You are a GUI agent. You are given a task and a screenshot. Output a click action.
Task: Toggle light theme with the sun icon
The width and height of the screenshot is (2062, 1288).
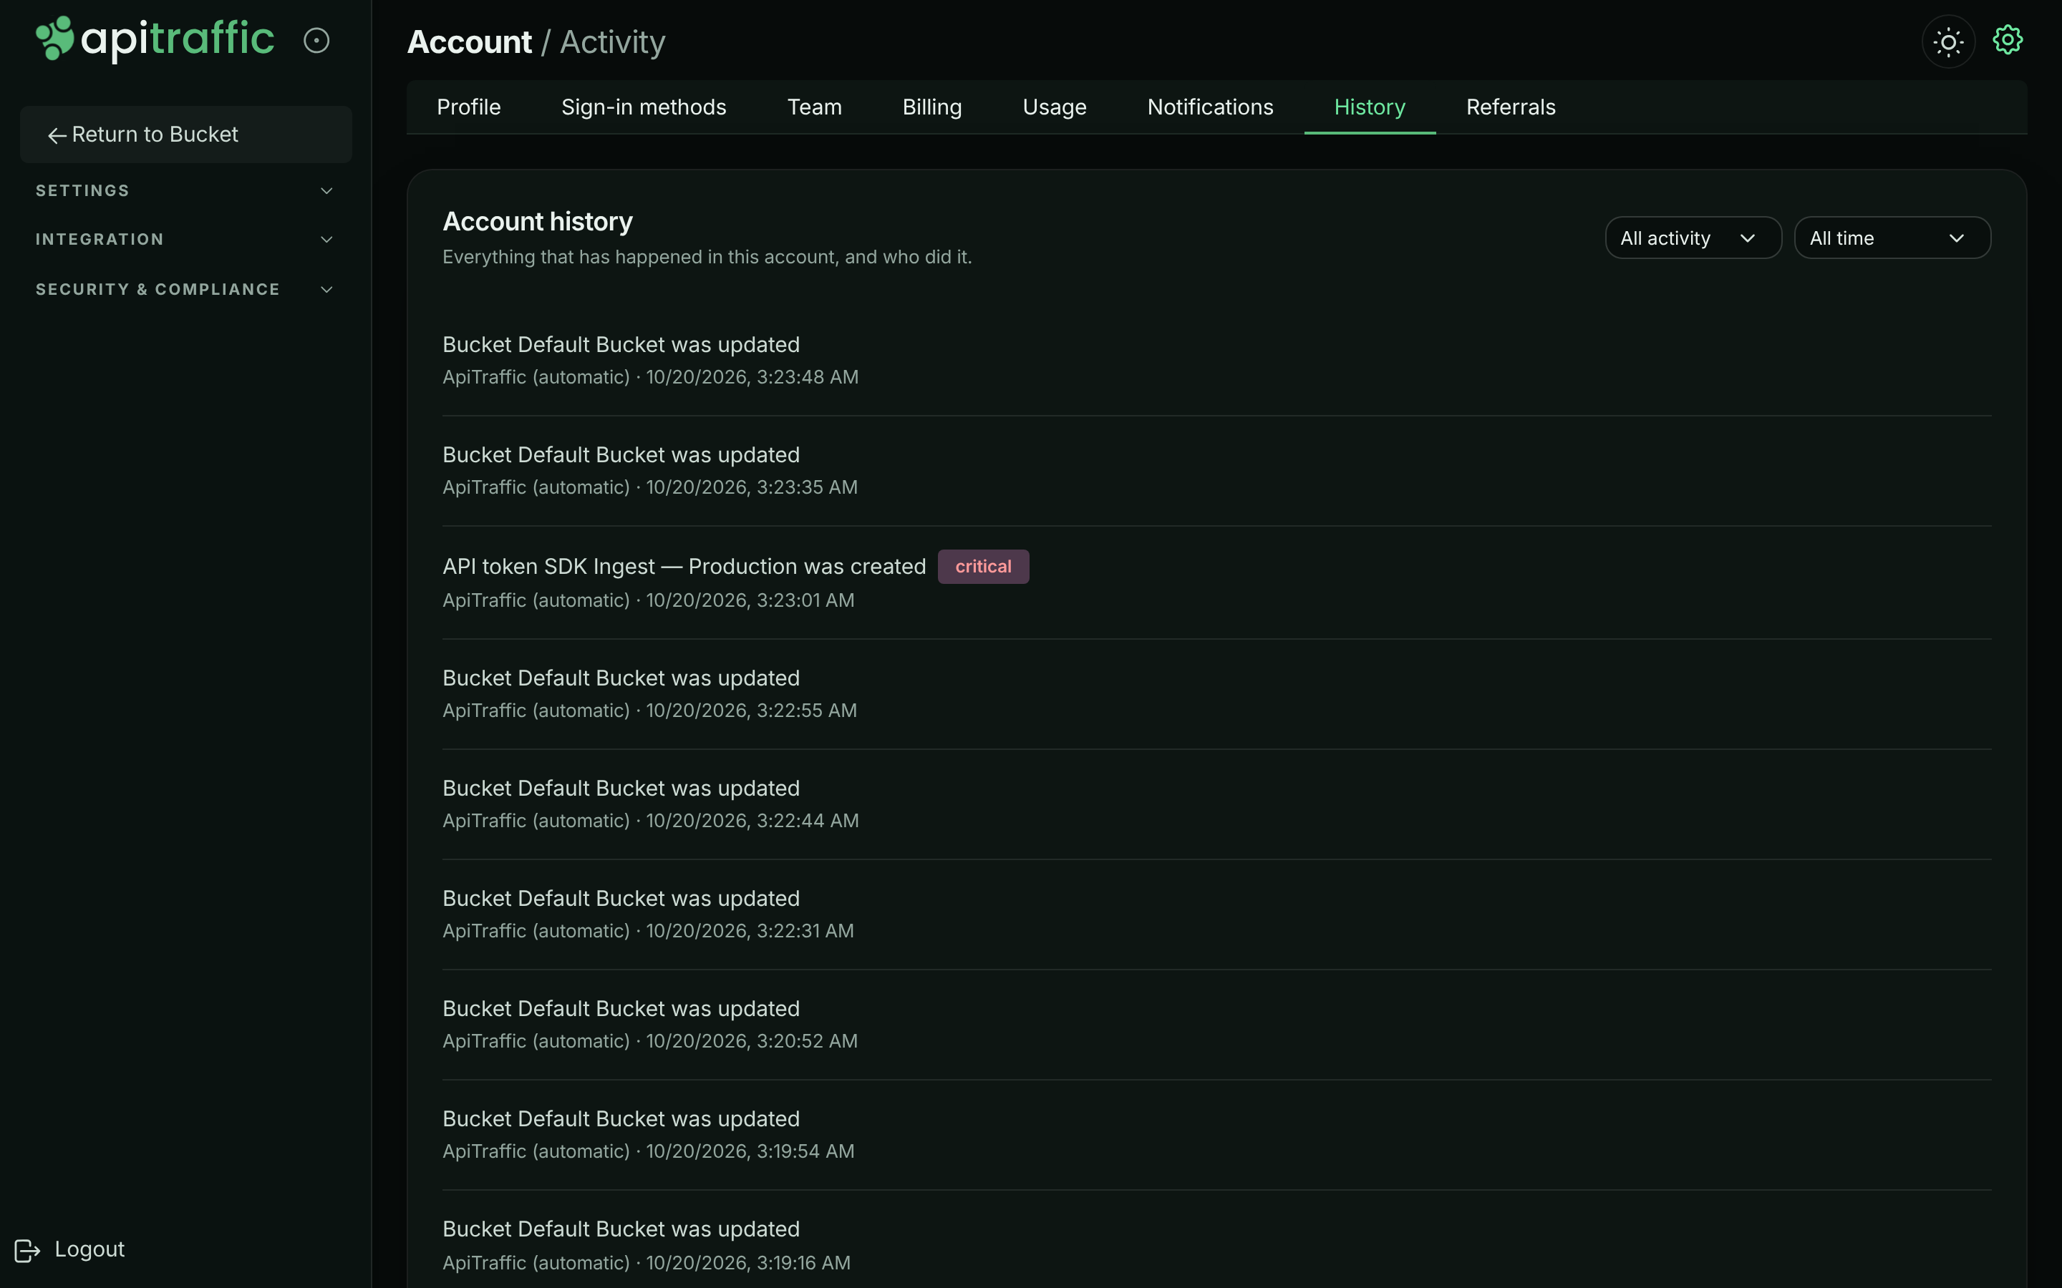pos(1948,41)
